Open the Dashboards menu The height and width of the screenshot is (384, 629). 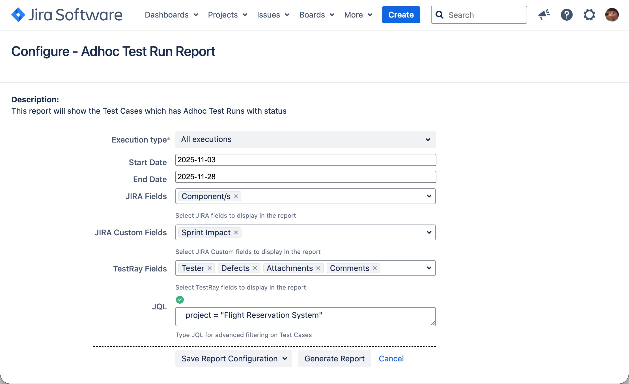(171, 15)
